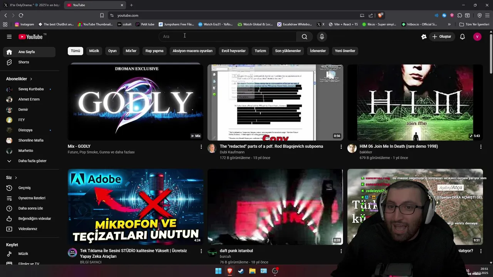
Task: Open Müzik under Keşfet
Action: [29, 254]
